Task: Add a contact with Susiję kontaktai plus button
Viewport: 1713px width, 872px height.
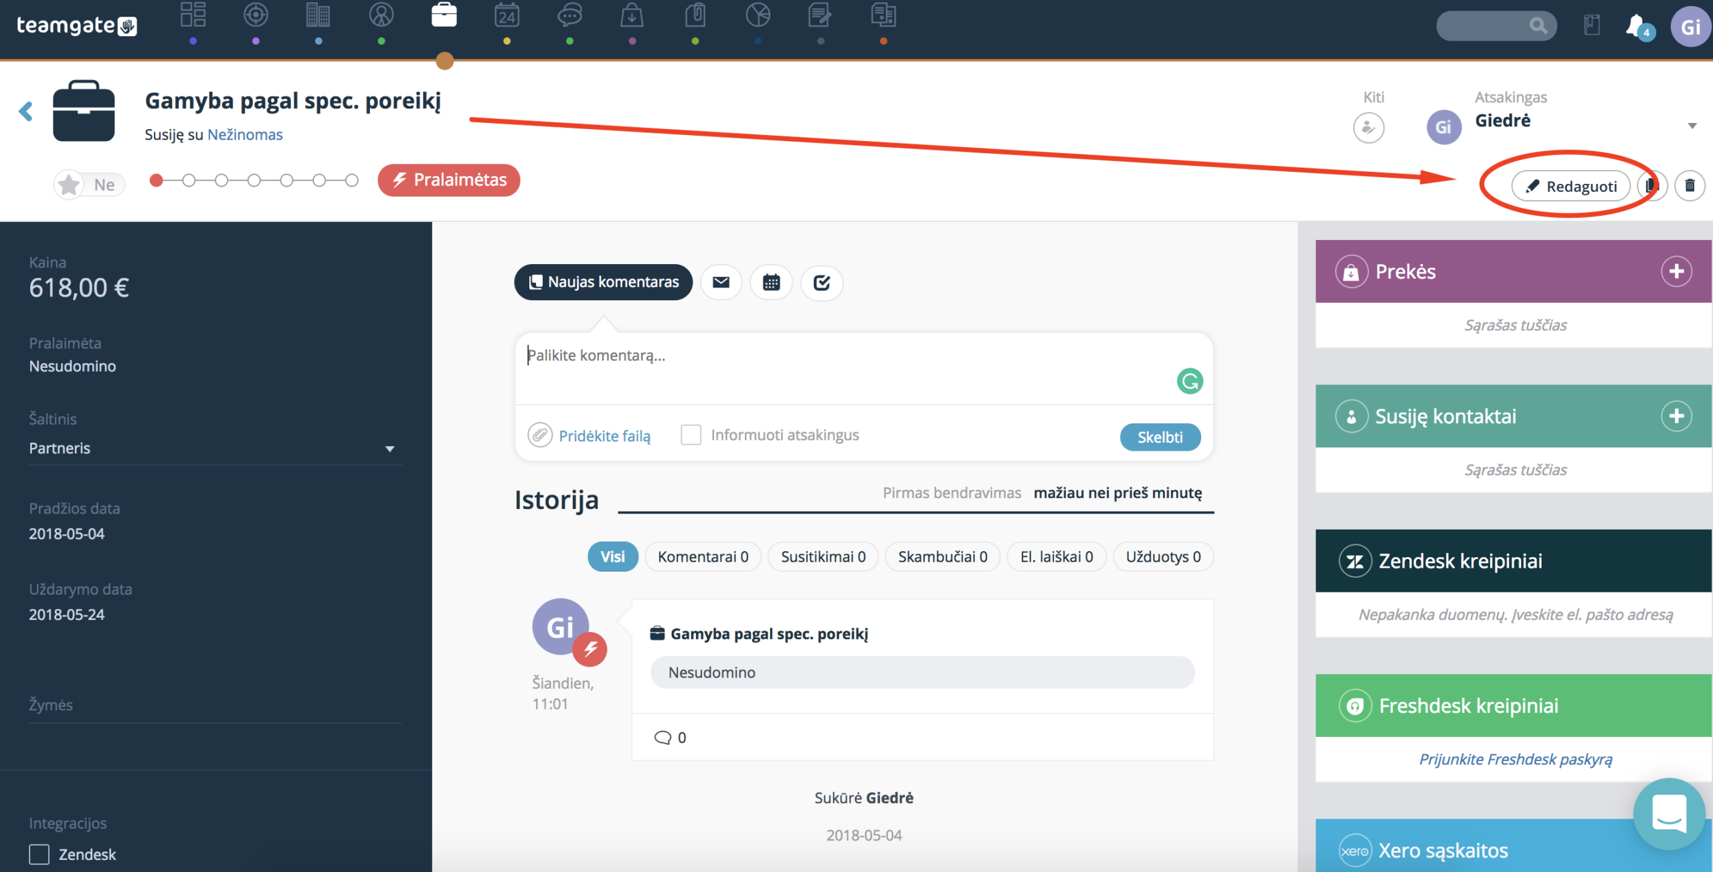Action: coord(1676,416)
